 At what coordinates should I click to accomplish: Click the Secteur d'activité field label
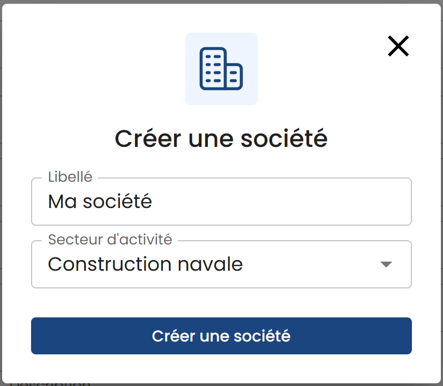point(110,239)
